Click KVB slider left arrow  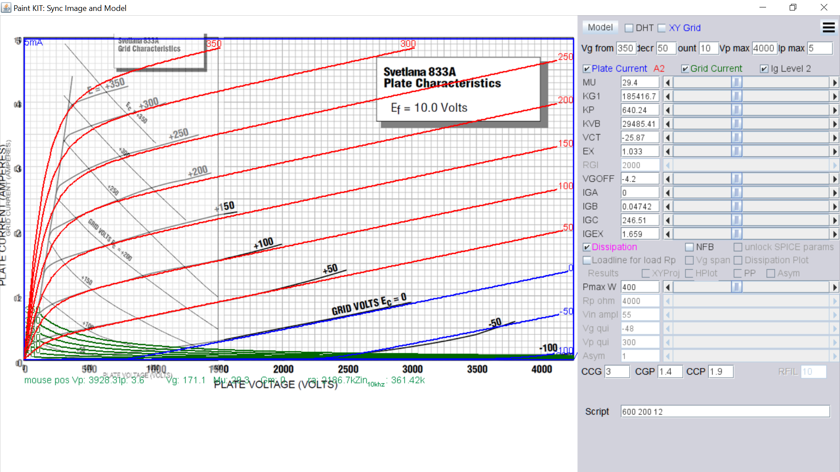pos(668,124)
